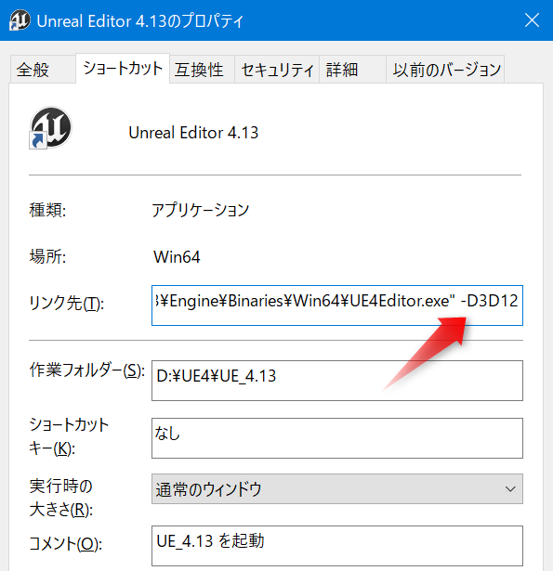The image size is (553, 571).
Task: Click the large Unreal Editor shortcut icon
Action: [x=51, y=128]
